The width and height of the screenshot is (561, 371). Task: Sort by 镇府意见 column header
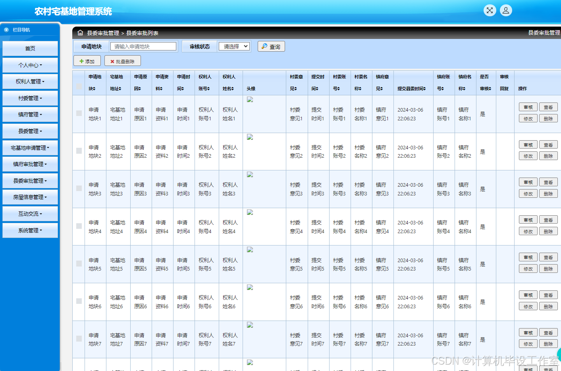[382, 83]
